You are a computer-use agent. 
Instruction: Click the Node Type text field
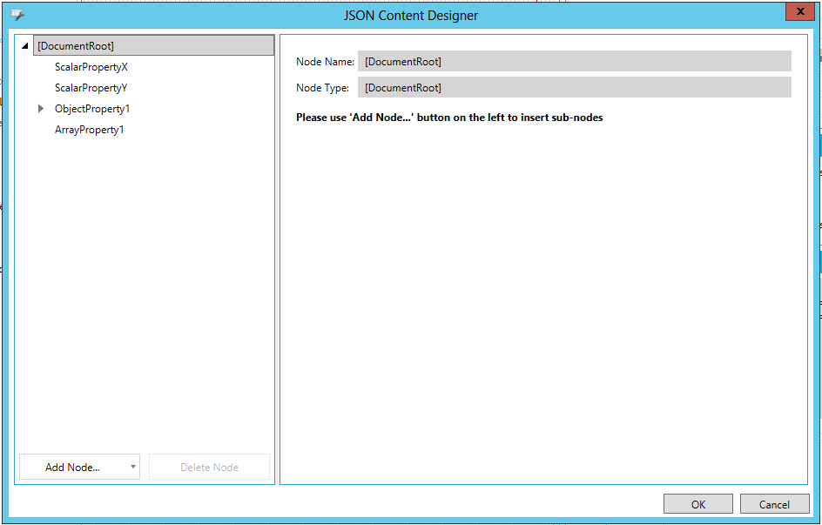pos(574,87)
